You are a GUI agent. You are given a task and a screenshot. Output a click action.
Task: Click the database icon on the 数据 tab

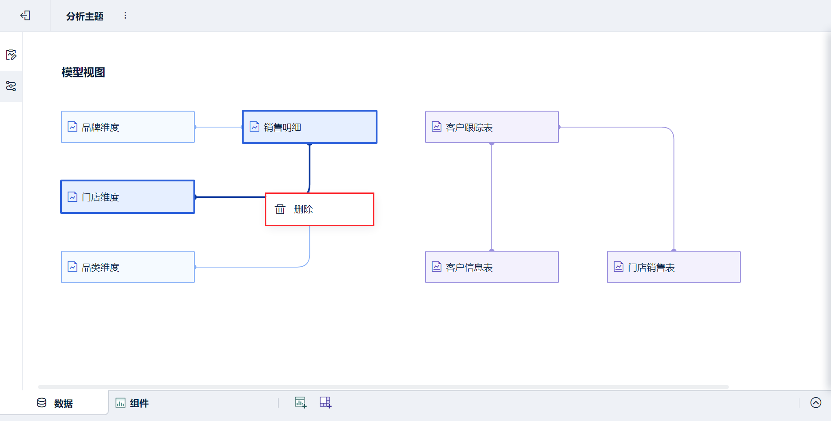click(x=42, y=403)
